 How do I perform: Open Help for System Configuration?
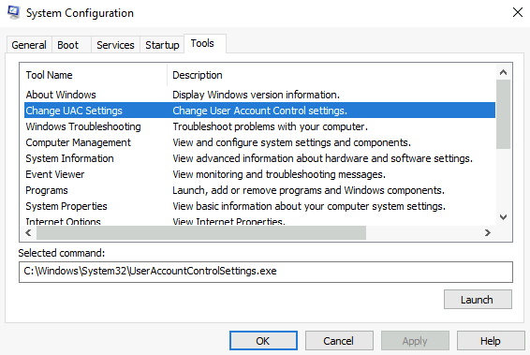click(x=491, y=340)
